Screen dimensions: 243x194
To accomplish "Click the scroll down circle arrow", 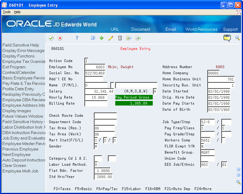I will (x=238, y=175).
